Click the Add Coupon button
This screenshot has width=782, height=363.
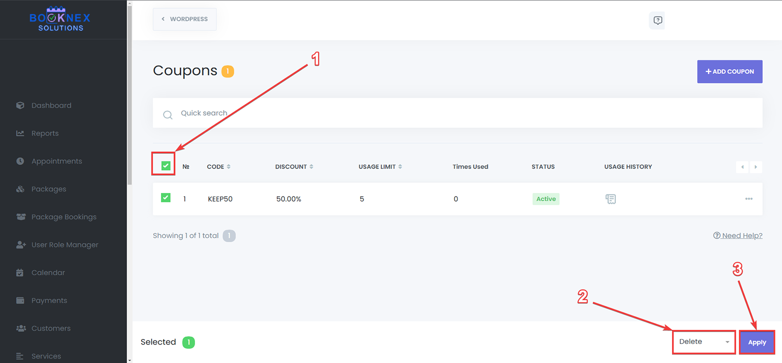729,71
